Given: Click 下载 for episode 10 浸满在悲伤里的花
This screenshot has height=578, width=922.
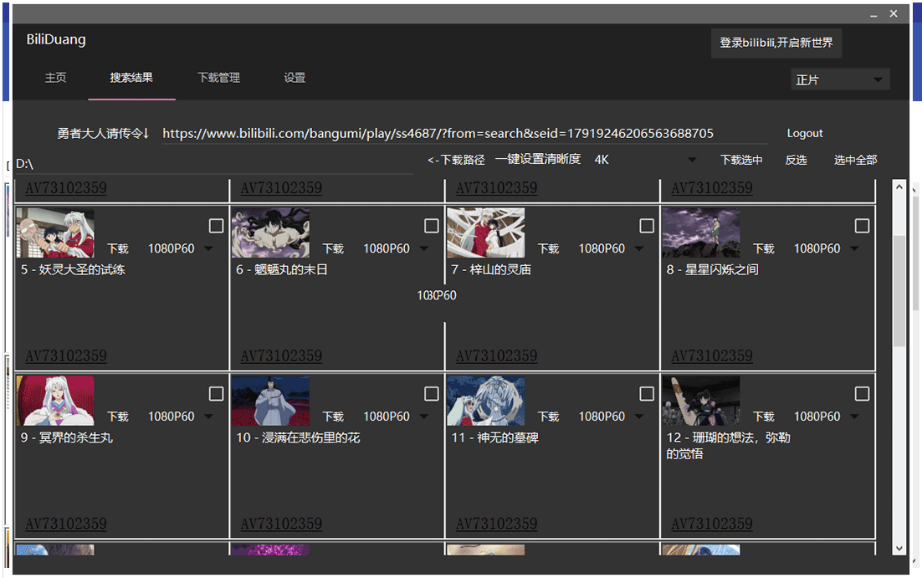Looking at the screenshot, I should coord(333,417).
